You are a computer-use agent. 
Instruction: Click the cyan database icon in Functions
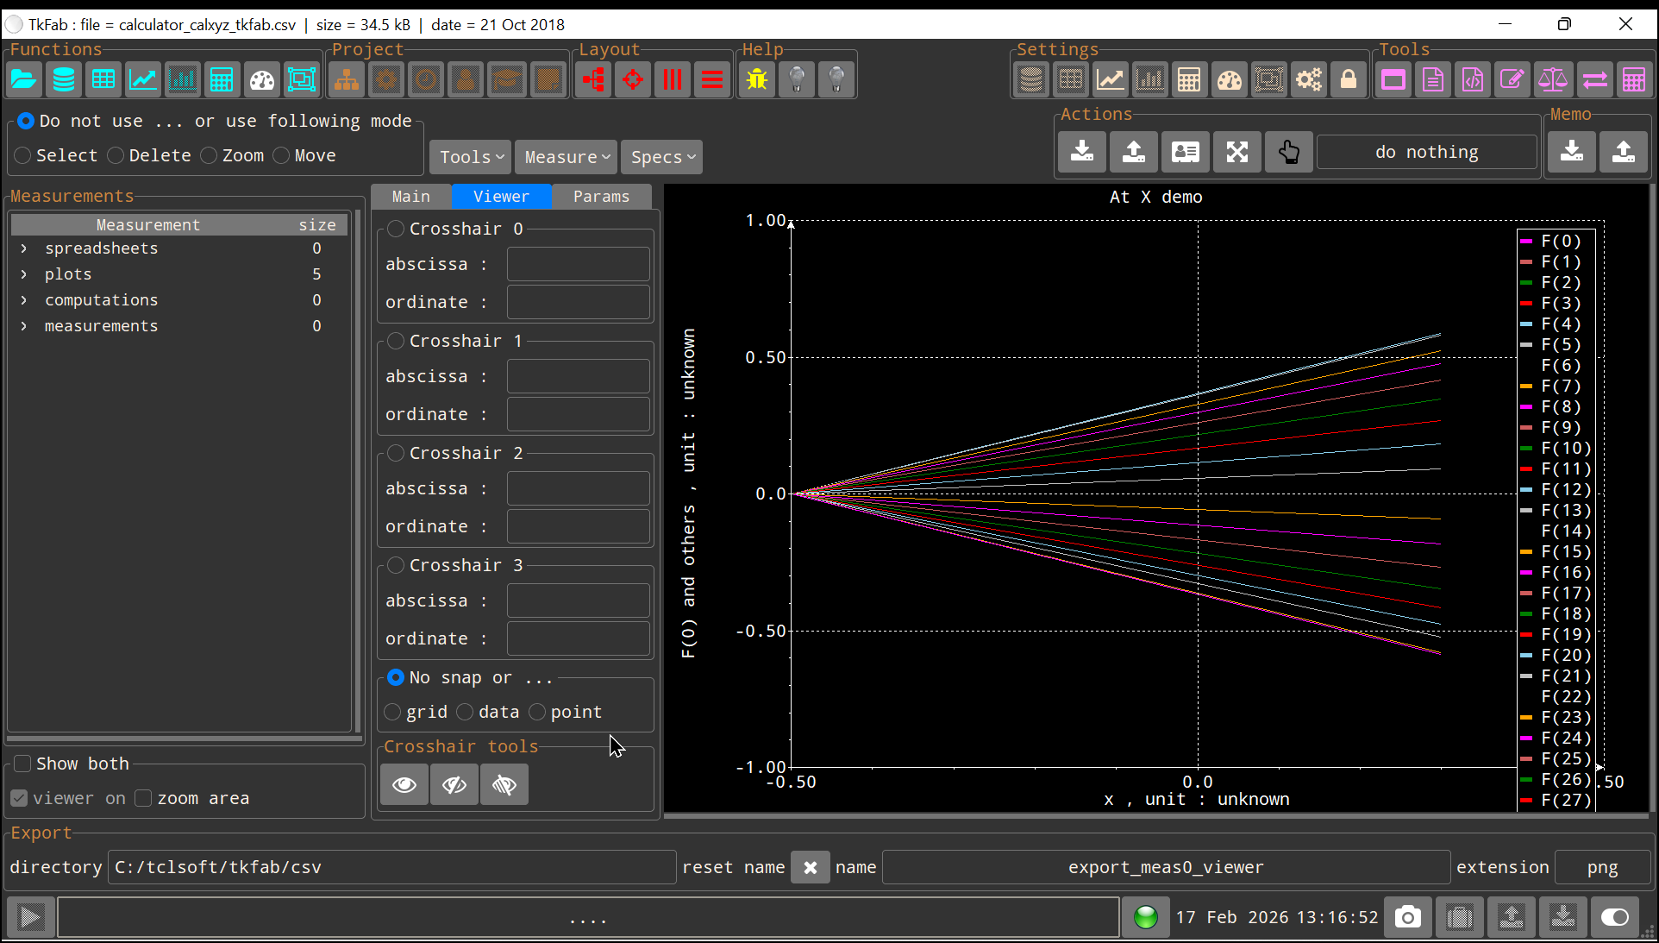64,80
